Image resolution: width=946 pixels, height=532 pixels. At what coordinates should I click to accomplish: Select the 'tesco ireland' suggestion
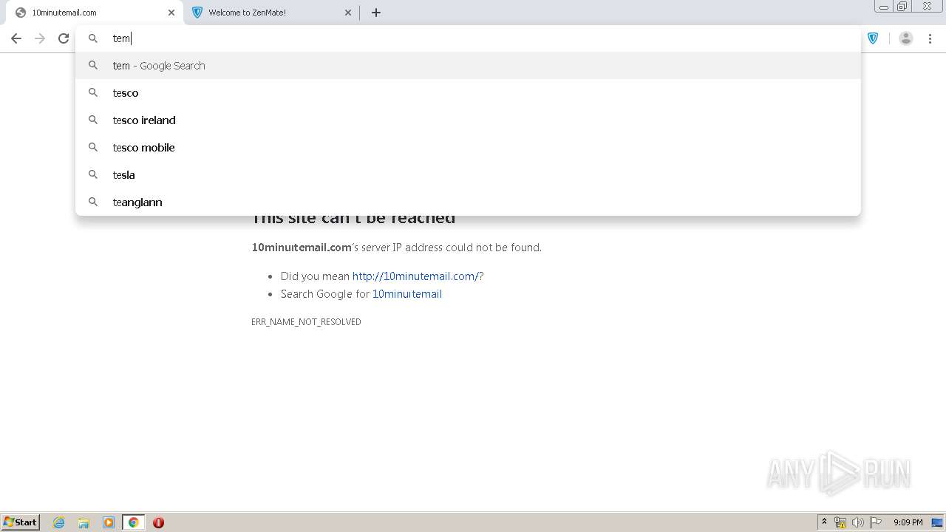tap(469, 120)
